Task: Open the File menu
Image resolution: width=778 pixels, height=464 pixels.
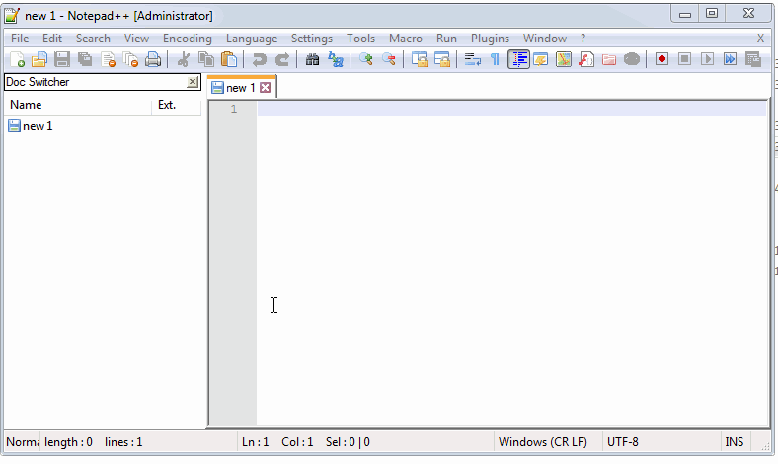Action: pyautogui.click(x=20, y=39)
